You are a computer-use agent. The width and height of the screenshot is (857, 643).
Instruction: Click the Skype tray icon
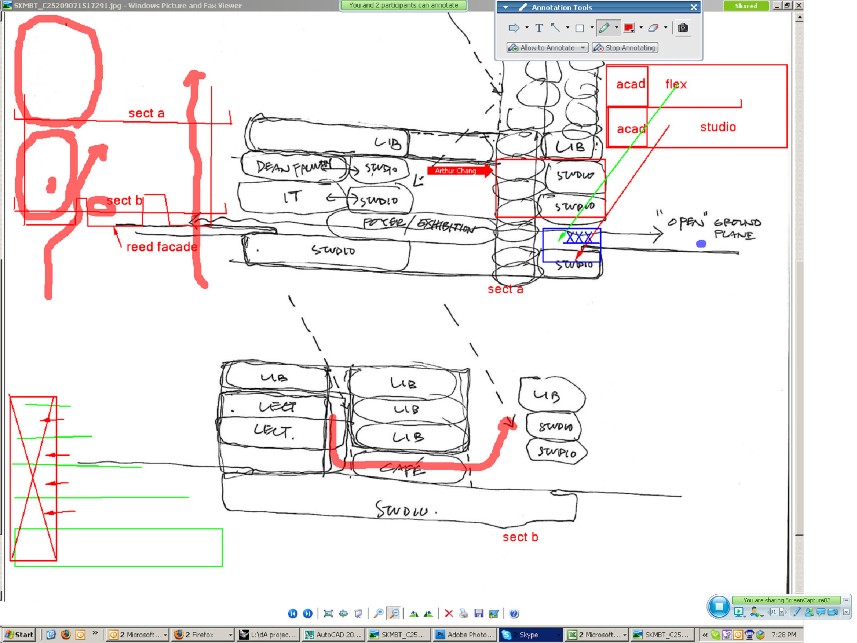(715, 634)
